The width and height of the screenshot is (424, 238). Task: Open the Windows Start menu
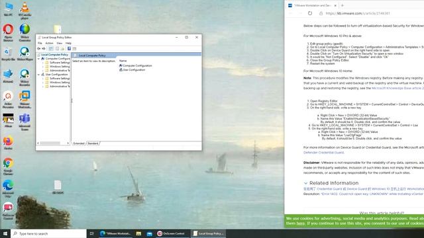click(5, 233)
